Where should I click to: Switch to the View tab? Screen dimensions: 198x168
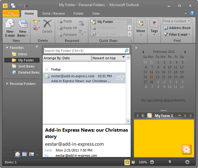96,13
